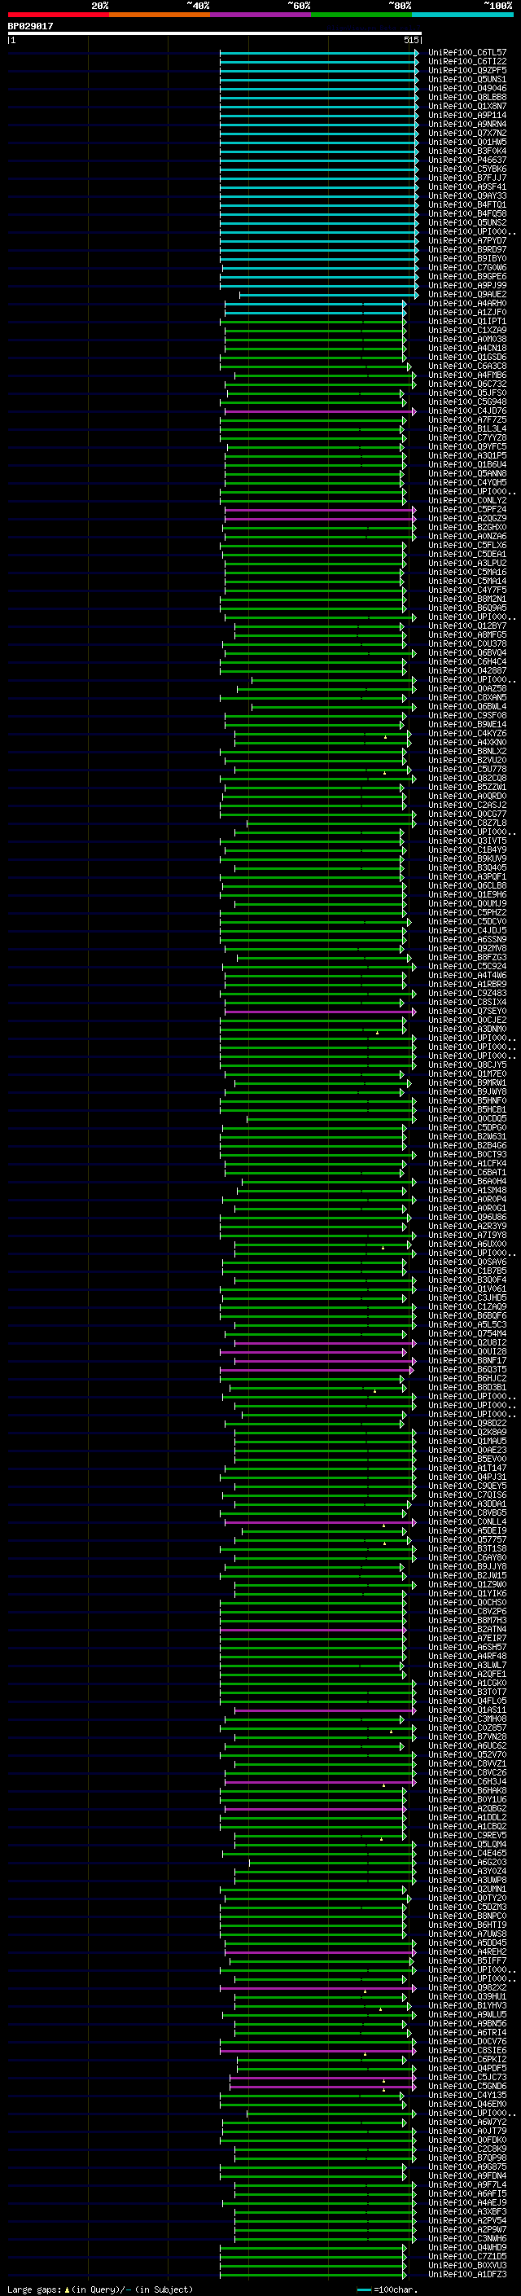Click the purple ~60% identity legend swatch
Viewport: 521px width, 2296px height.
point(261,15)
